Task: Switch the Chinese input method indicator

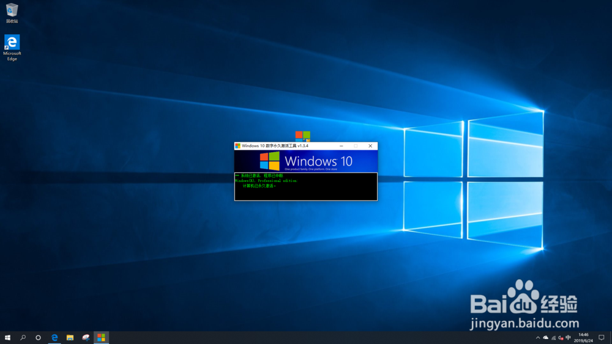Action: pos(569,338)
